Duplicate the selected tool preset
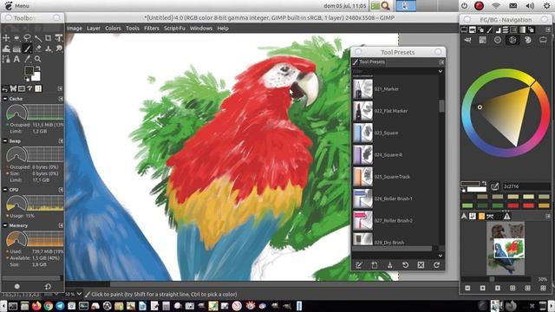555x312 pixels. [389, 265]
